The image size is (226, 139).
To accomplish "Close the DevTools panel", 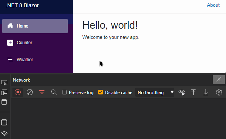I will [x=218, y=79].
